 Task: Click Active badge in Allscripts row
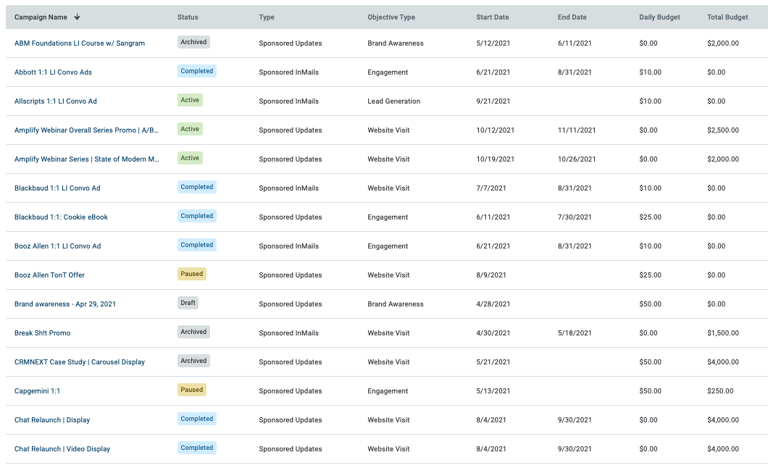point(190,100)
